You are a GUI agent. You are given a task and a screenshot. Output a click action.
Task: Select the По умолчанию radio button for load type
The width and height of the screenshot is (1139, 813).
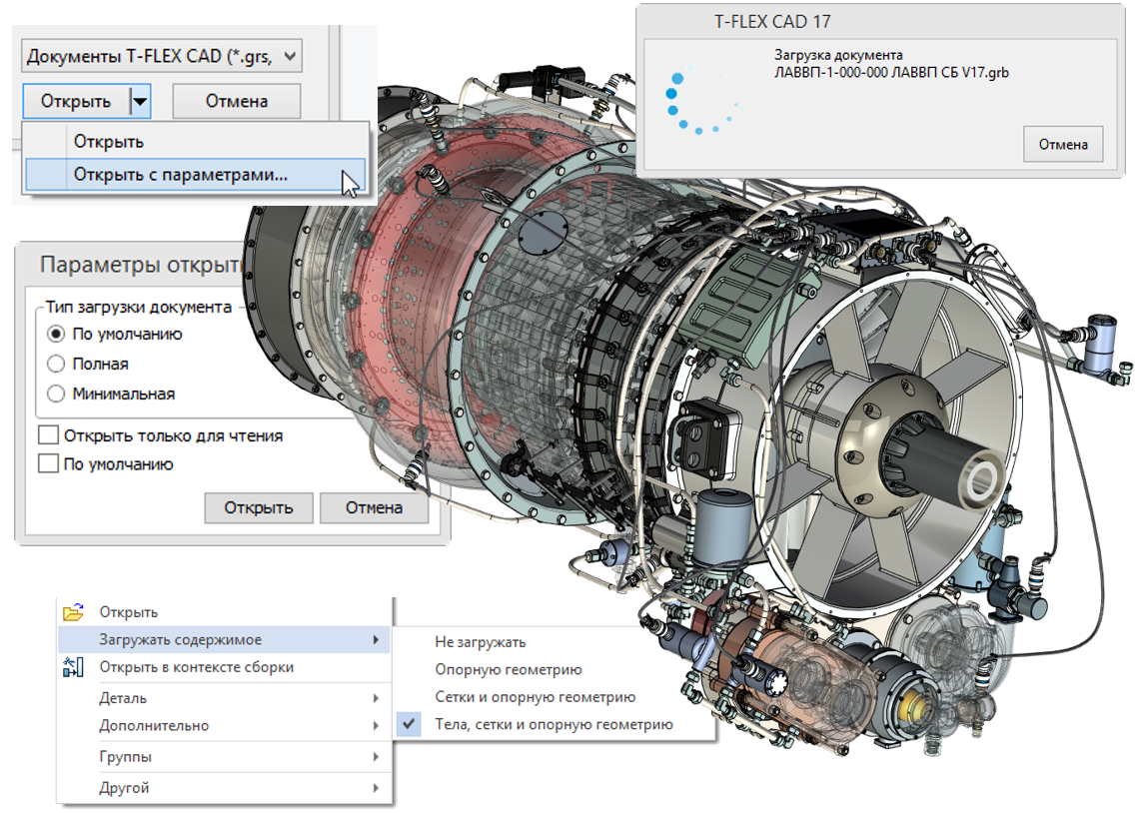57,335
